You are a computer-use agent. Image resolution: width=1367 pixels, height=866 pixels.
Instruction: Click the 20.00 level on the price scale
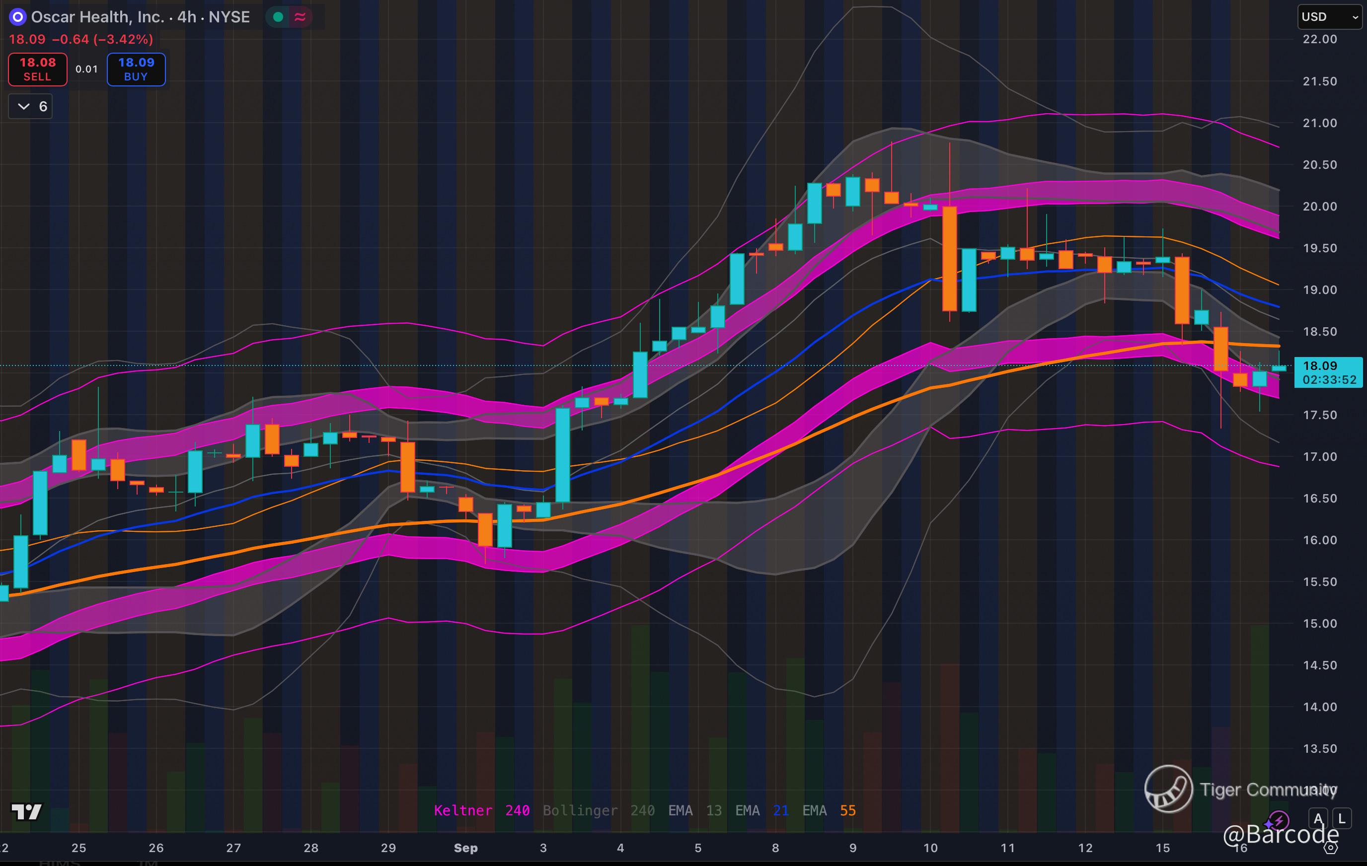pos(1319,207)
